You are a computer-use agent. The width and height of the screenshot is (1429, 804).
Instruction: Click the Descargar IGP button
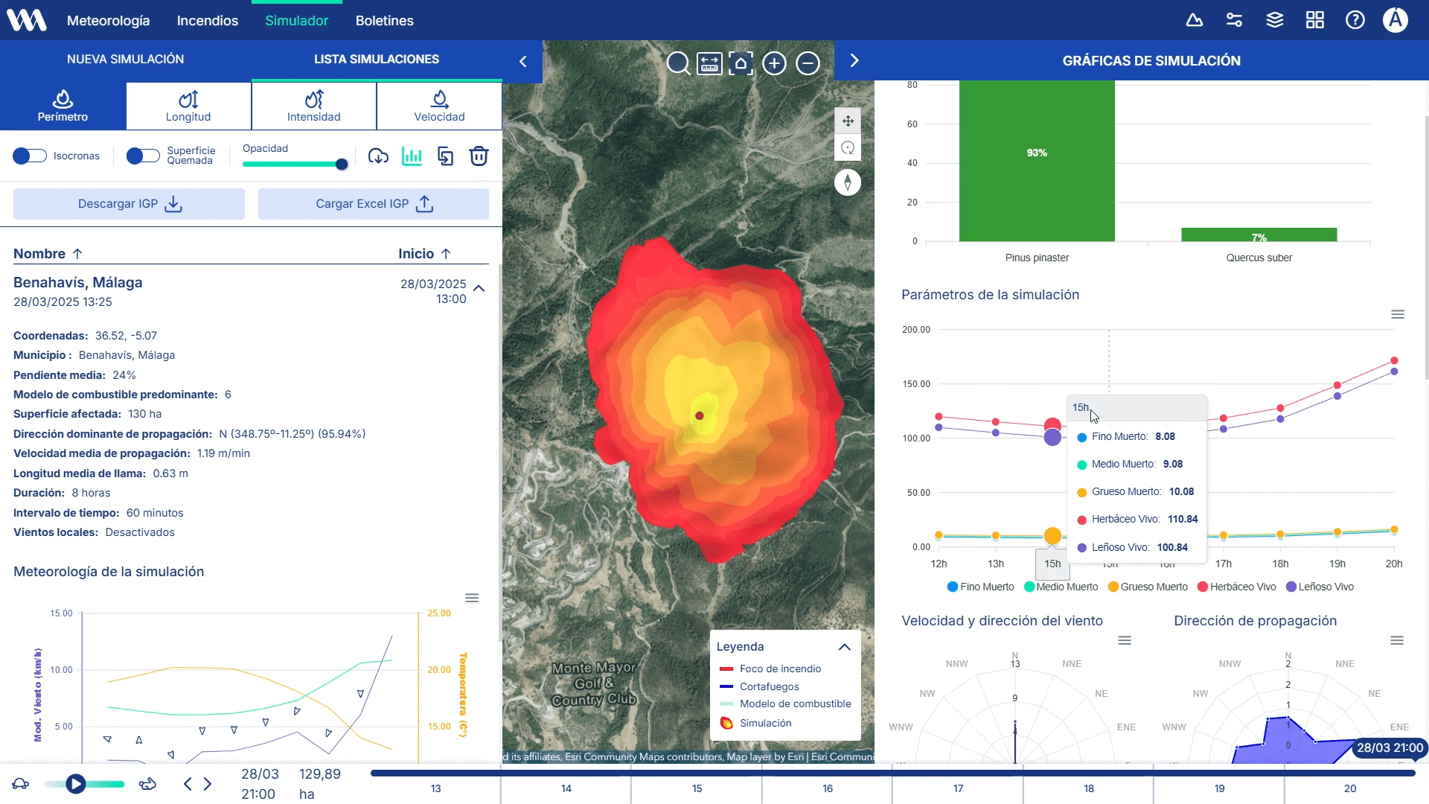[x=129, y=204]
